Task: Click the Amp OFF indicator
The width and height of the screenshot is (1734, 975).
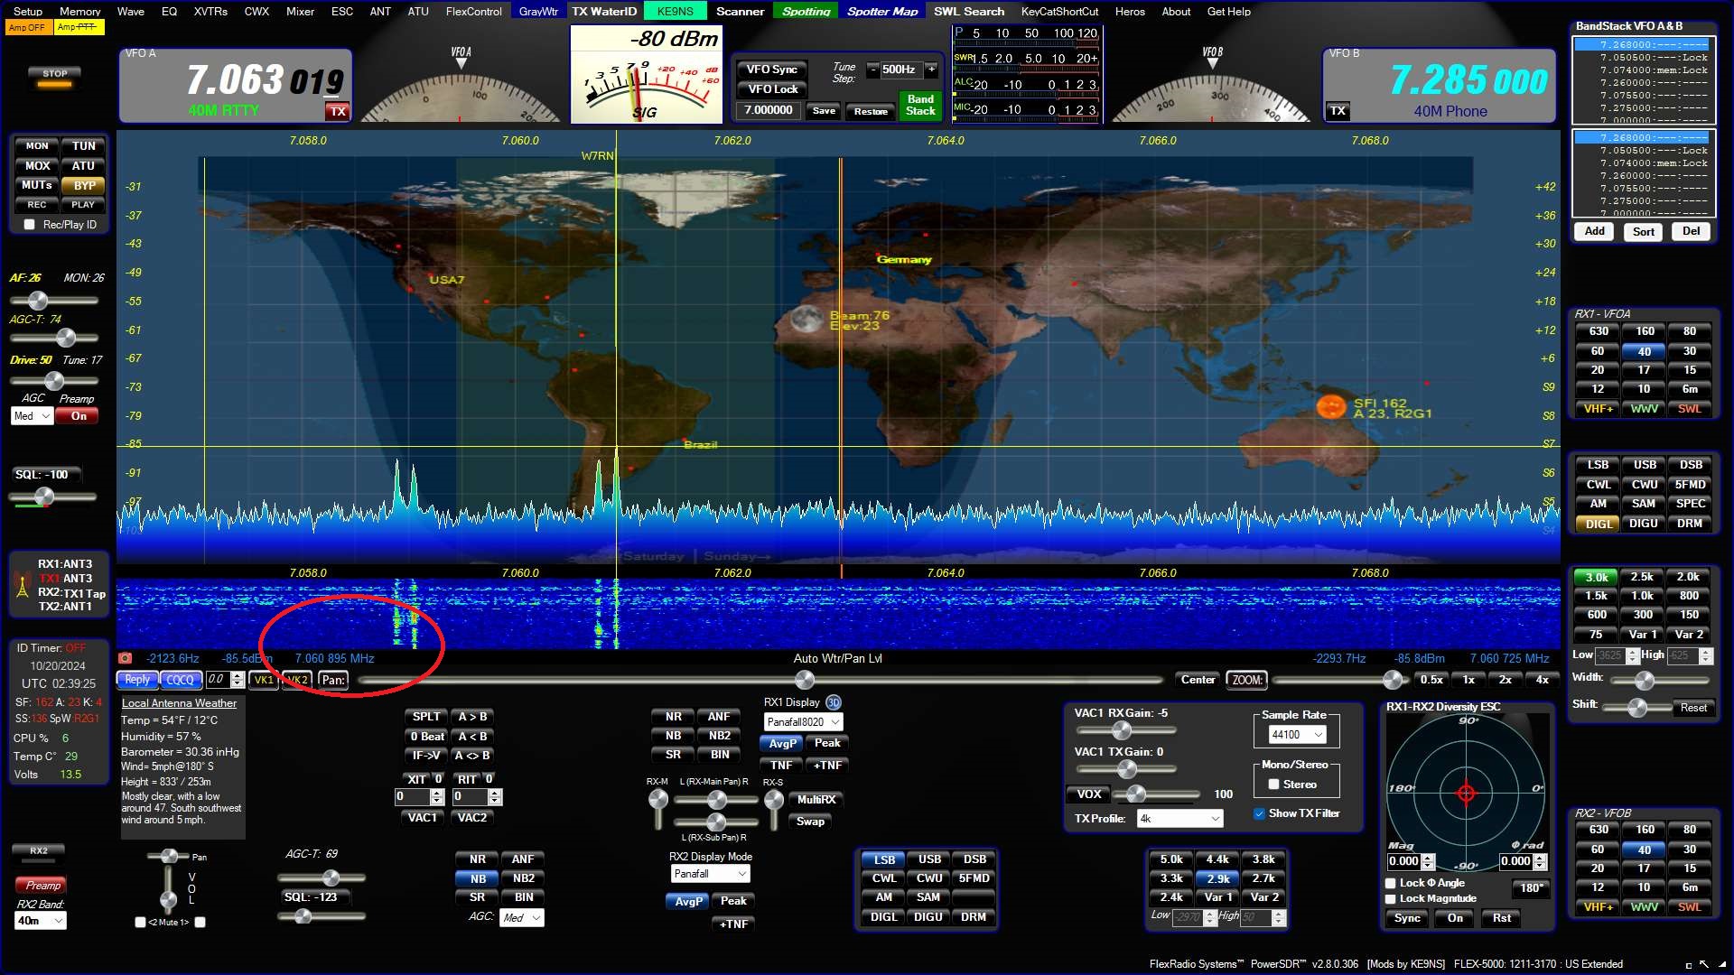Action: [x=27, y=28]
